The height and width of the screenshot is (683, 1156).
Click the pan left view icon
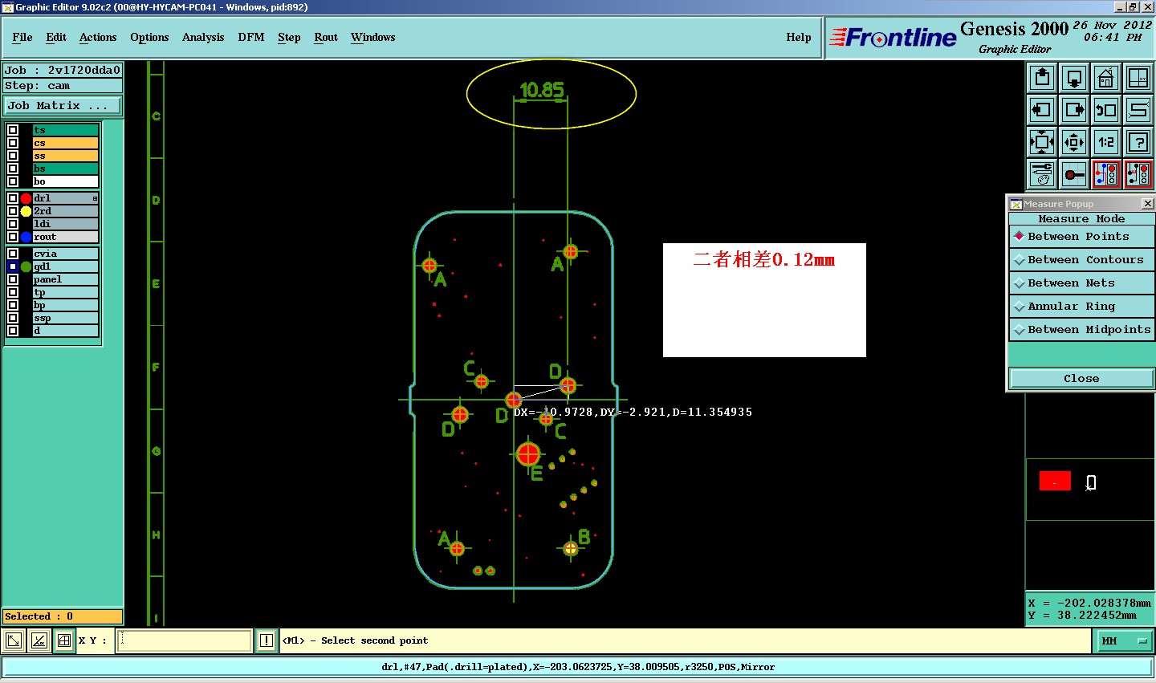coord(1042,110)
